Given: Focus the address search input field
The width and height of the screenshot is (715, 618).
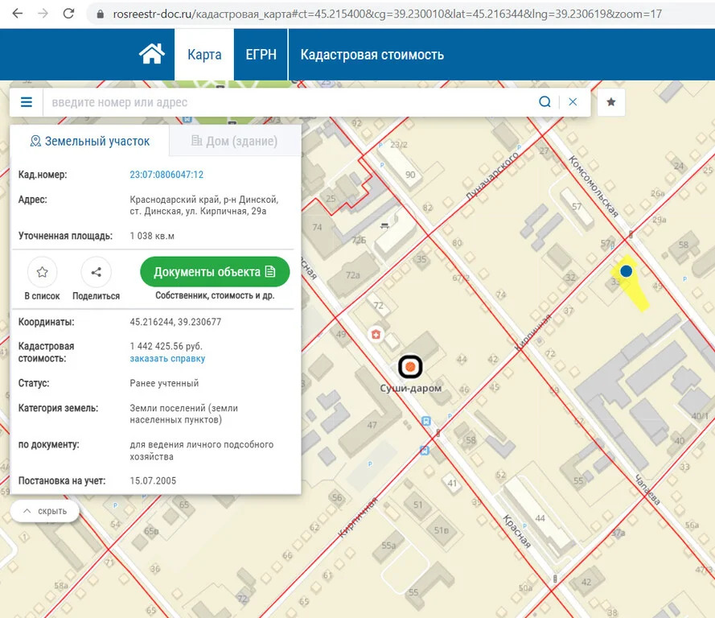Looking at the screenshot, I should 290,102.
